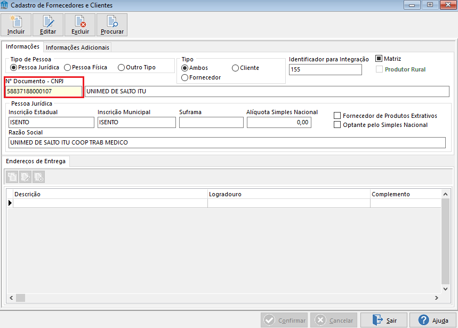Click the UNIMED DE SALTO ITU name field
This screenshot has width=458, height=328.
point(267,91)
